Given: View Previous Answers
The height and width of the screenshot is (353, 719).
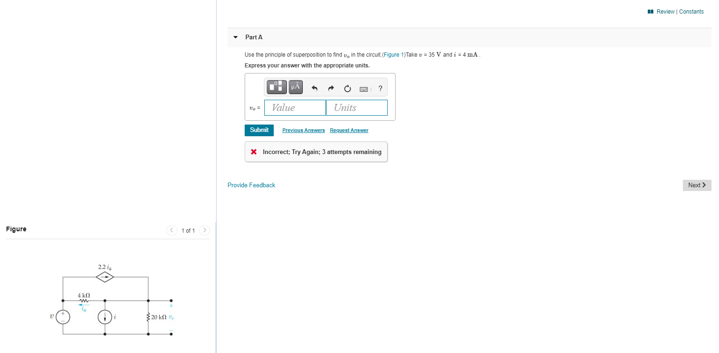Looking at the screenshot, I should pyautogui.click(x=303, y=130).
